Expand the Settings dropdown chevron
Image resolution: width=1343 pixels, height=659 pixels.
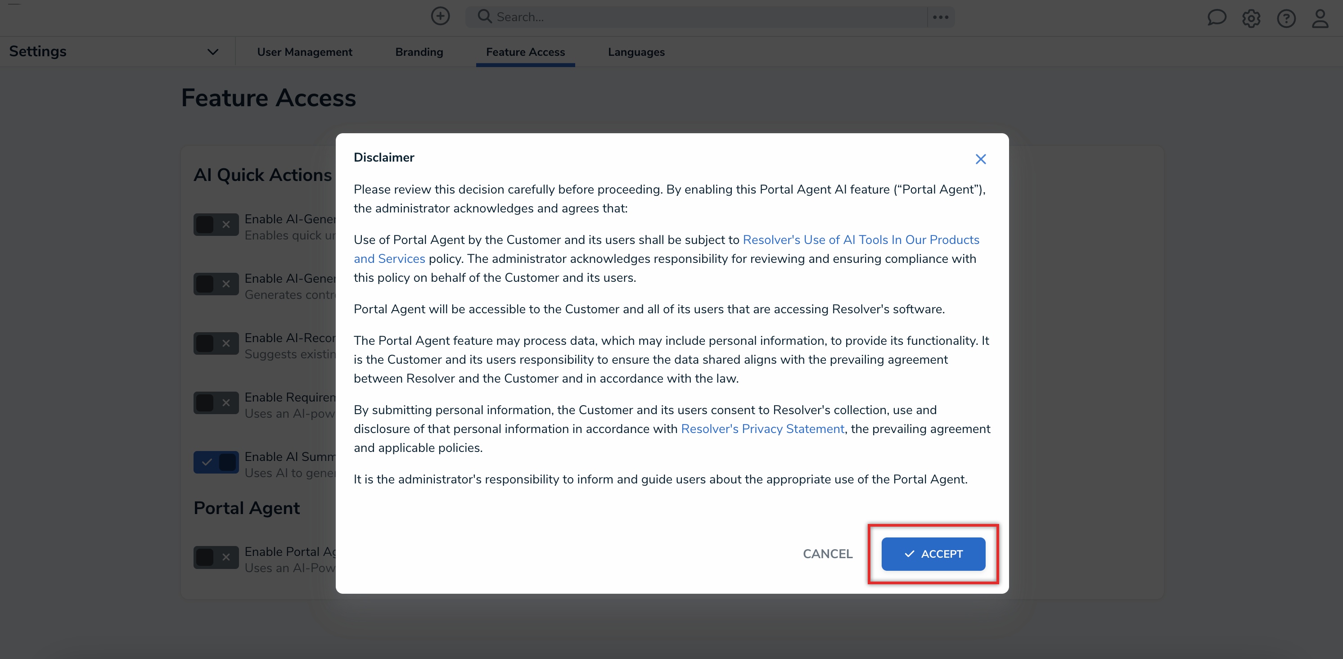click(213, 52)
